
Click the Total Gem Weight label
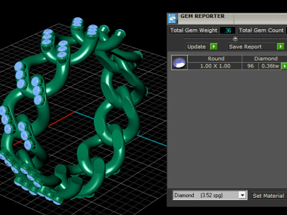pos(194,30)
